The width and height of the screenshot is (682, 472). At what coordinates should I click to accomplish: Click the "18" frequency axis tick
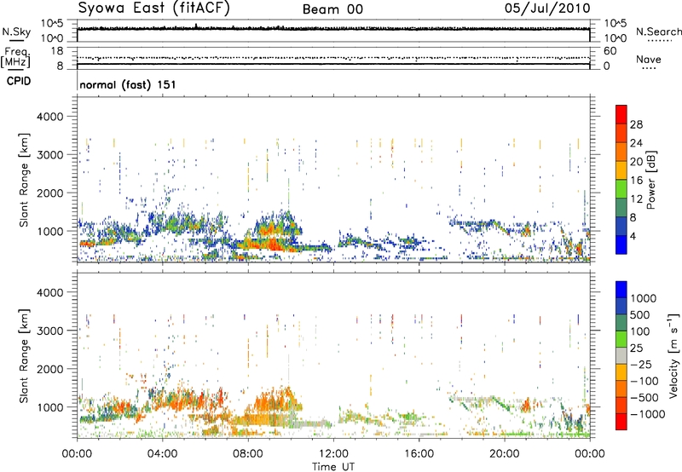point(57,51)
